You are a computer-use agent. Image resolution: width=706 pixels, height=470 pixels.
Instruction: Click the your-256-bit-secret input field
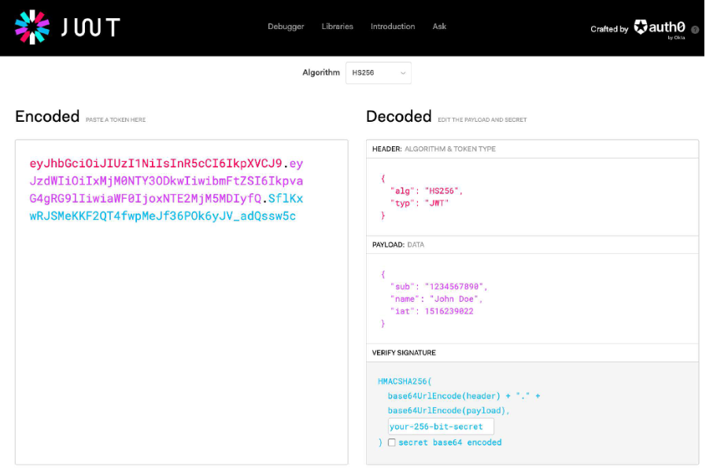[x=441, y=426]
